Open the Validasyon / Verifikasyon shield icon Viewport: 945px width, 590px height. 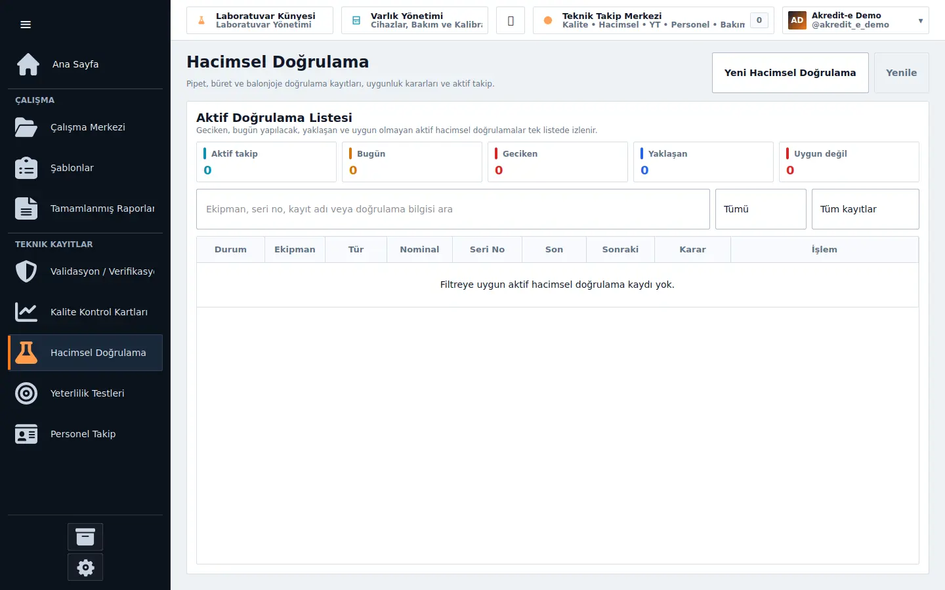pyautogui.click(x=26, y=271)
